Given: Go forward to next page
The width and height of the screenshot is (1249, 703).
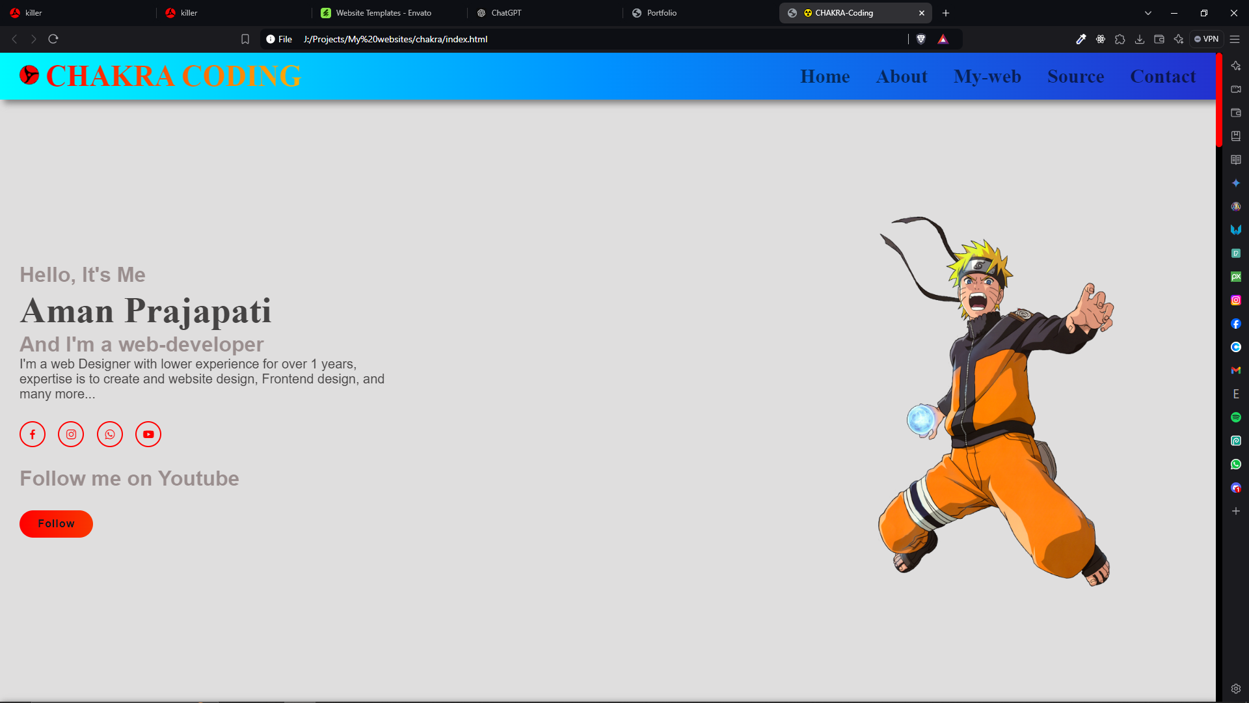Looking at the screenshot, I should (34, 39).
